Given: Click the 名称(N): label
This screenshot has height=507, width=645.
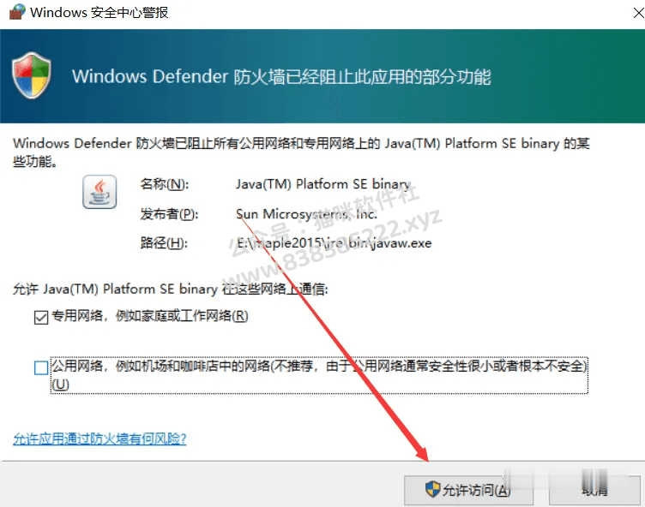Looking at the screenshot, I should click(165, 184).
